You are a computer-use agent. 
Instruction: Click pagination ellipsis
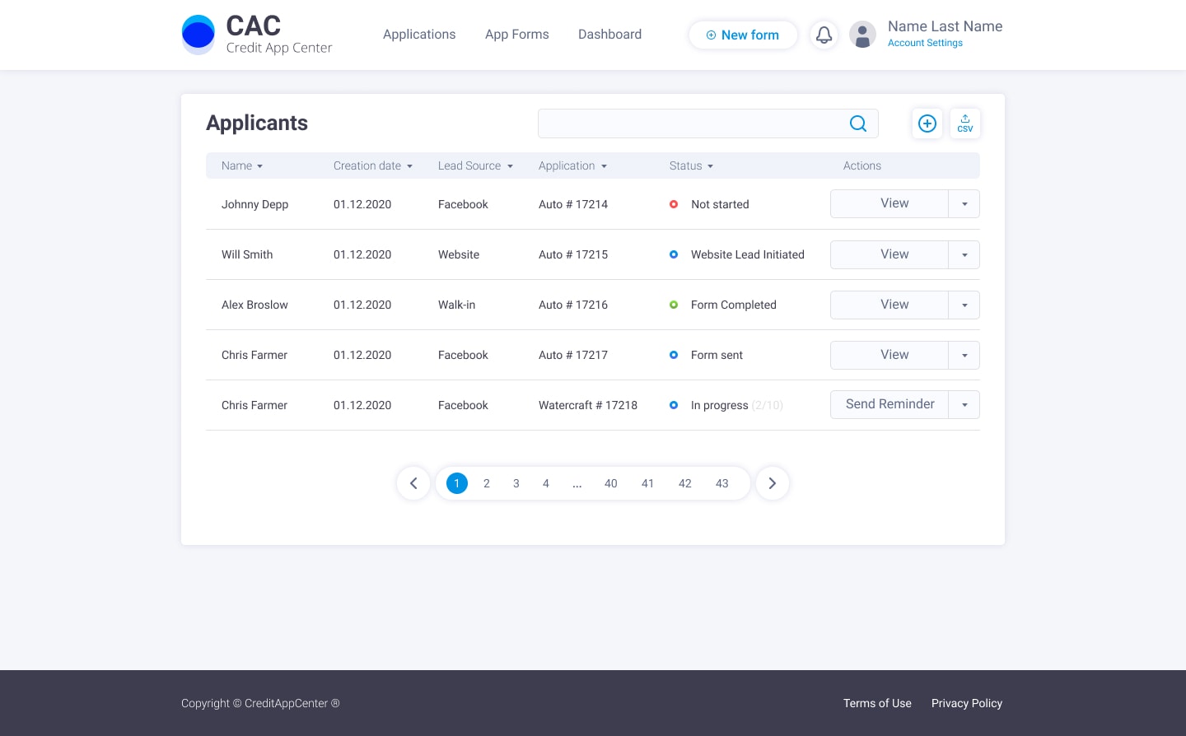[x=577, y=484]
